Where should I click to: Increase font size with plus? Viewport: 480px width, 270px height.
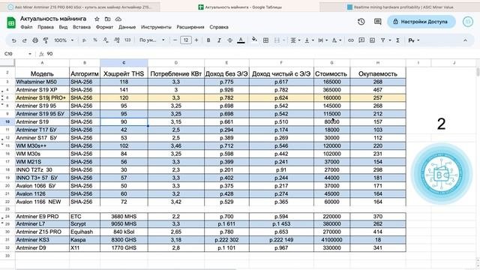tap(196, 40)
